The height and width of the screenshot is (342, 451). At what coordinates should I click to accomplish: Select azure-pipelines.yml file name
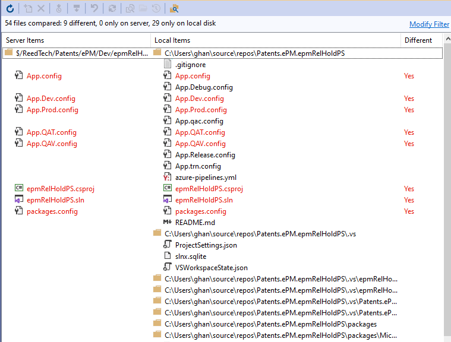click(x=206, y=178)
